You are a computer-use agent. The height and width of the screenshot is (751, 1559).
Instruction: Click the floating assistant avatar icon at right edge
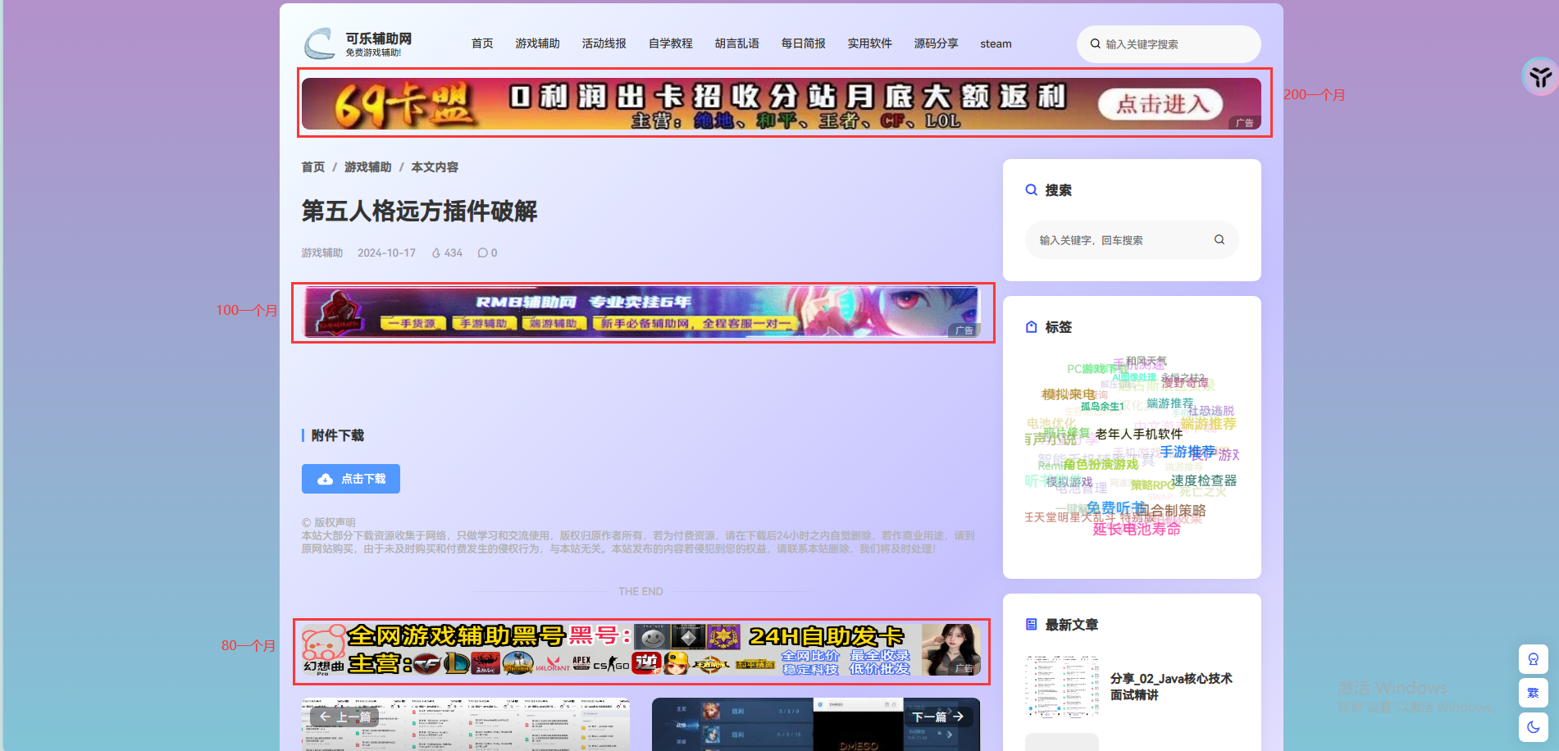tap(1541, 76)
